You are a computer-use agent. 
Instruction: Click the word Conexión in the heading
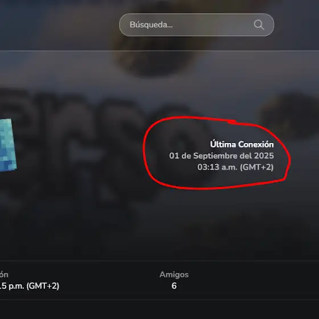coord(256,144)
